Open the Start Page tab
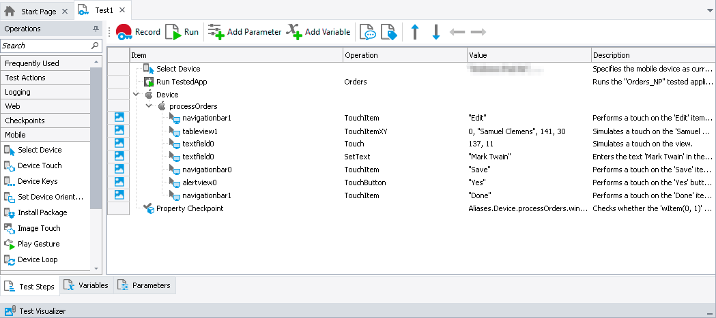 coord(31,12)
